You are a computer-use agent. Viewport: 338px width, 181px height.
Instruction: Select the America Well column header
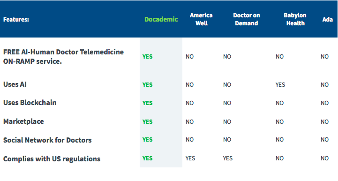201,19
